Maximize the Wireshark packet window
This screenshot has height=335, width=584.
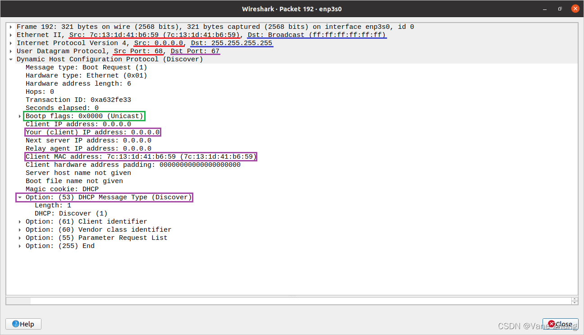560,9
